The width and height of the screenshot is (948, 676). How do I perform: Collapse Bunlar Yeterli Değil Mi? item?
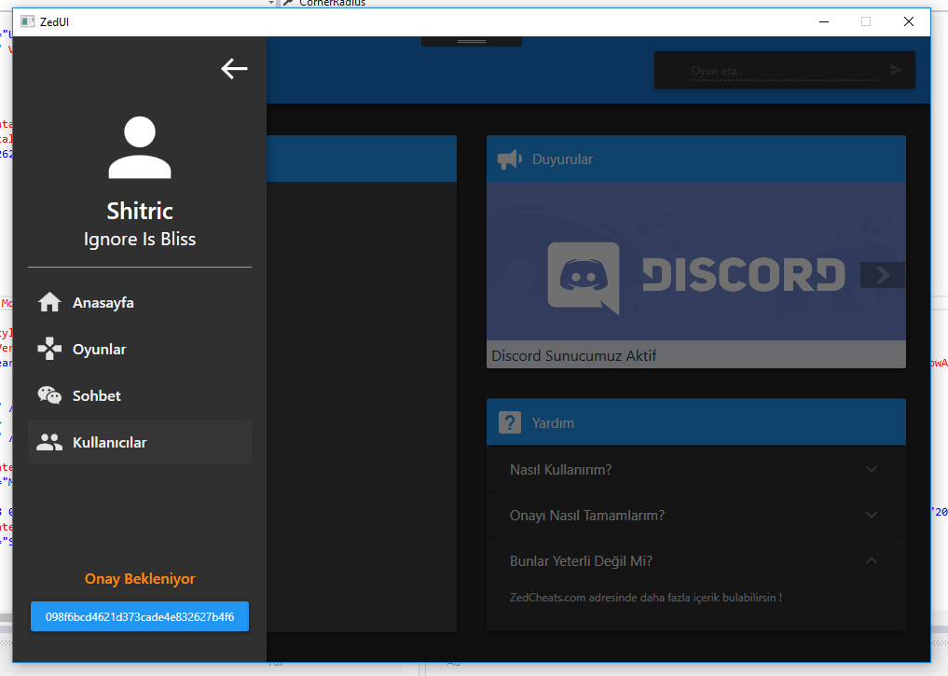tap(696, 561)
